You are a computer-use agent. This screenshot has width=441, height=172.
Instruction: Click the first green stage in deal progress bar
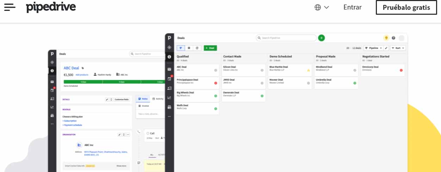pyautogui.click(x=83, y=82)
